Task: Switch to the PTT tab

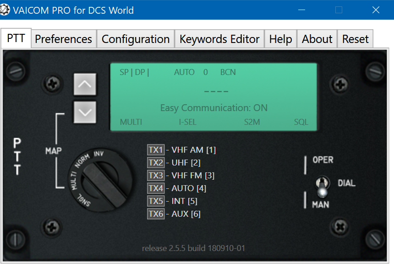Action: point(16,38)
